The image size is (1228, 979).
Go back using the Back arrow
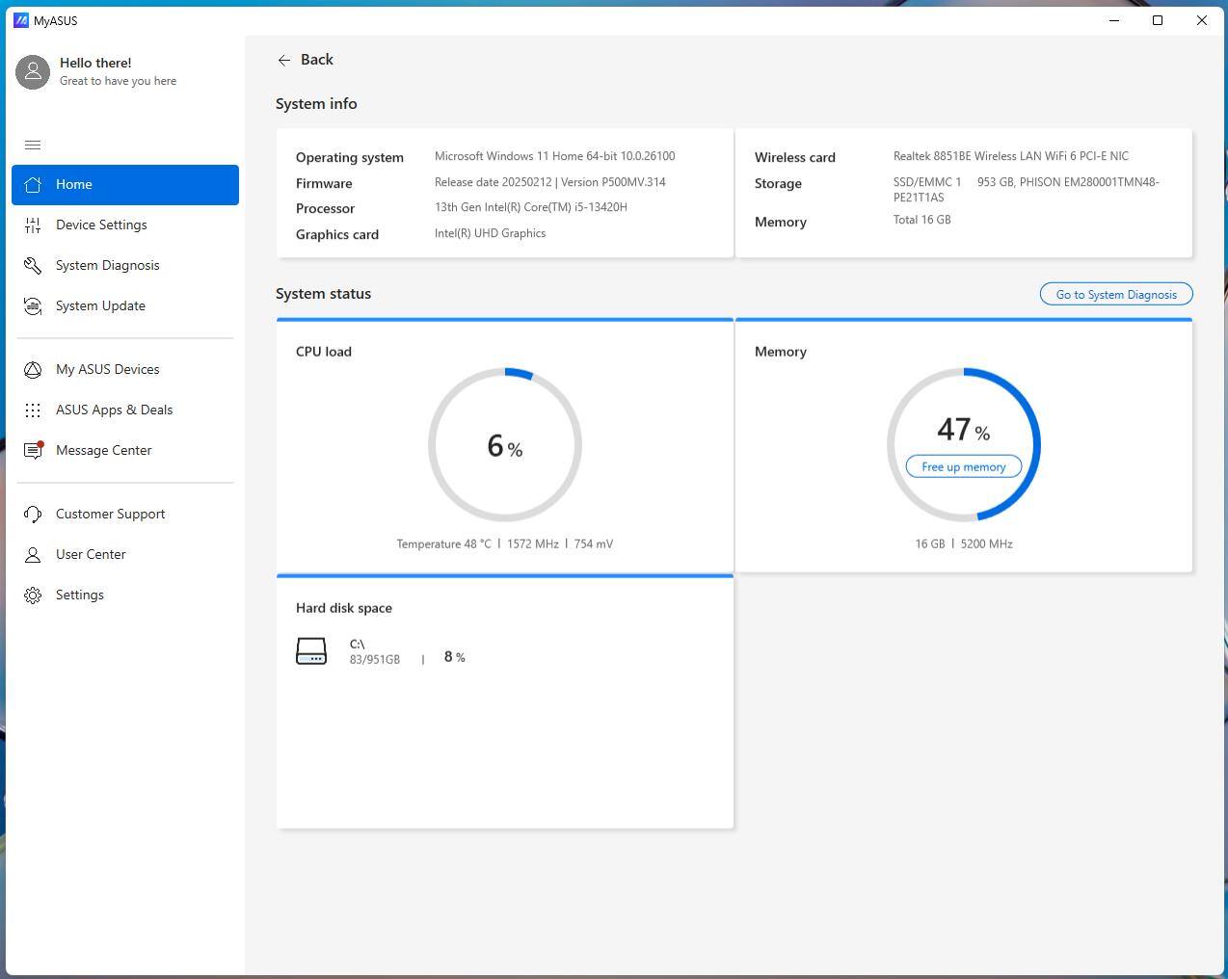[284, 60]
